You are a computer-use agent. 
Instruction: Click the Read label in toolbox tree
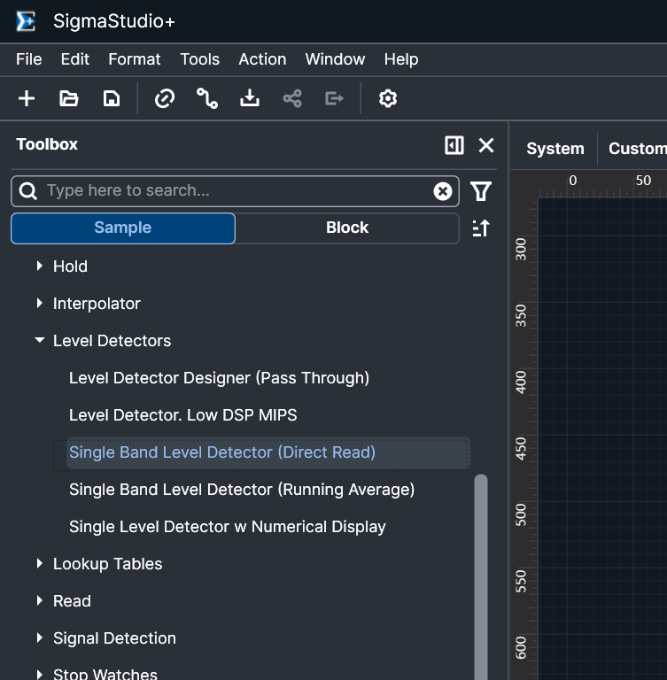(x=72, y=601)
